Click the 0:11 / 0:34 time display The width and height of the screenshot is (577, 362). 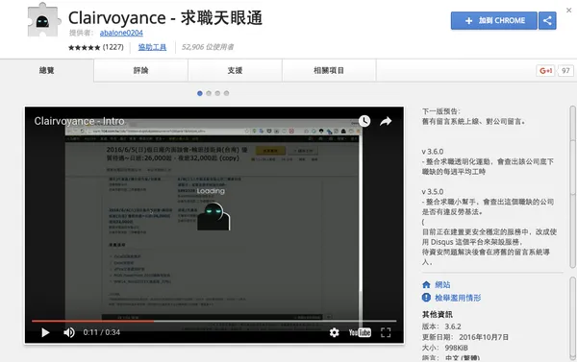pos(102,332)
